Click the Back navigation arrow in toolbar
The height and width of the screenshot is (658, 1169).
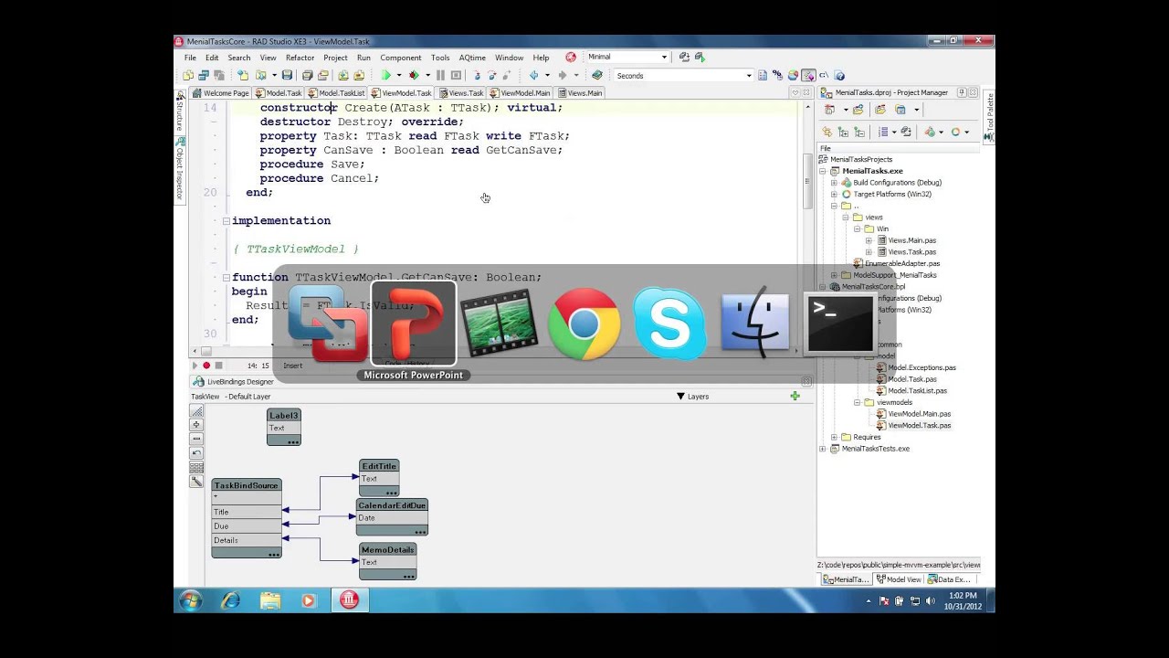[533, 75]
